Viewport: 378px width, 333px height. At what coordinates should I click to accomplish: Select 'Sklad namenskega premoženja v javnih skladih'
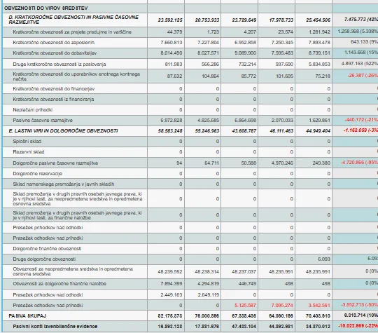click(64, 184)
